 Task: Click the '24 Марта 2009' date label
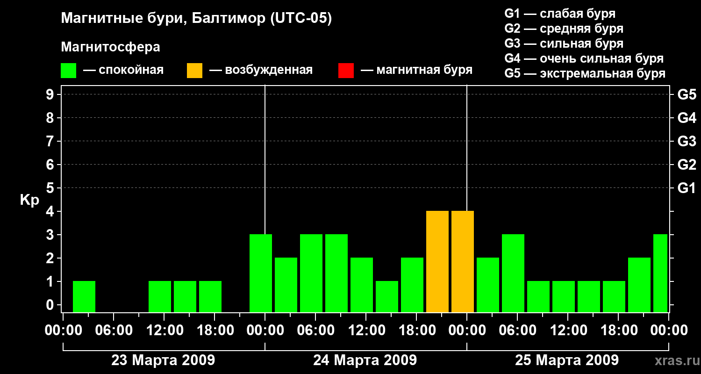click(365, 360)
